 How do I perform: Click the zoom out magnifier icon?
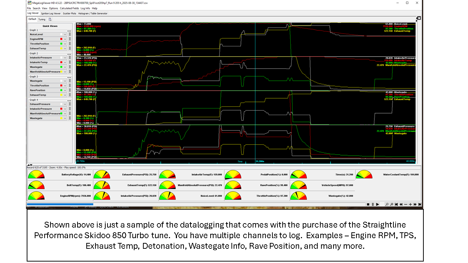pyautogui.click(x=387, y=205)
